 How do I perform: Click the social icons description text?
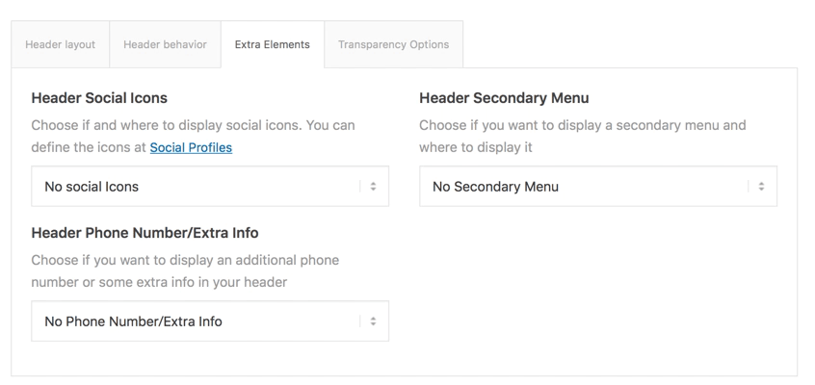tap(193, 126)
